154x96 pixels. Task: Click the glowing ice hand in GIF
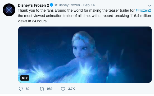pos(39,73)
